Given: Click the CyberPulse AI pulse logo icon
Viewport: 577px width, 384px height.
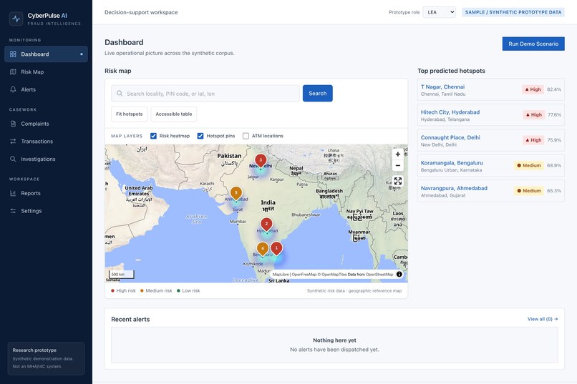Looking at the screenshot, I should tap(16, 19).
